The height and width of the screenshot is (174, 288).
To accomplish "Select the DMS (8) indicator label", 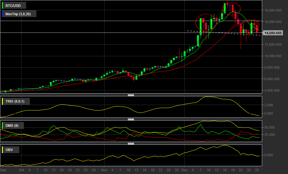I will click(x=13, y=126).
